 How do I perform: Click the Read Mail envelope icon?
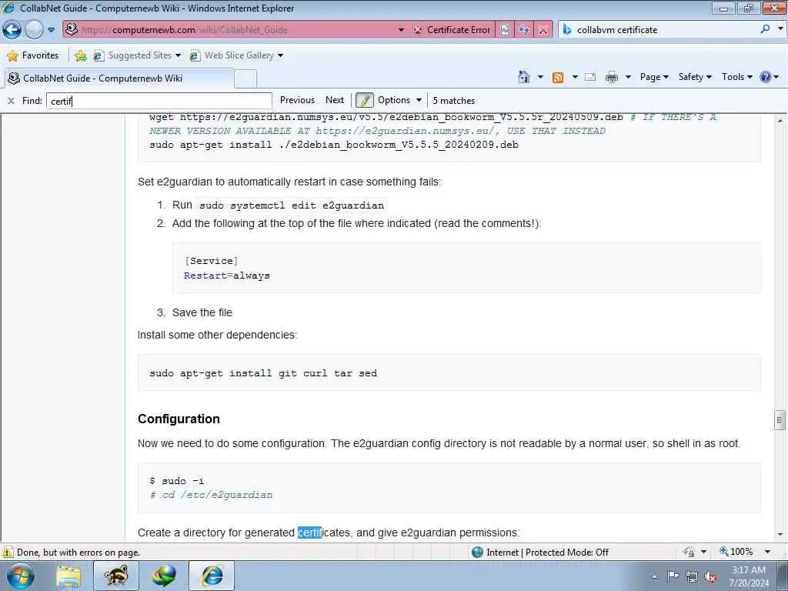590,77
